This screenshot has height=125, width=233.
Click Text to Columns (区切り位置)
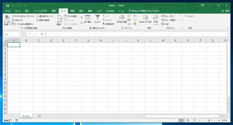(x=122, y=19)
